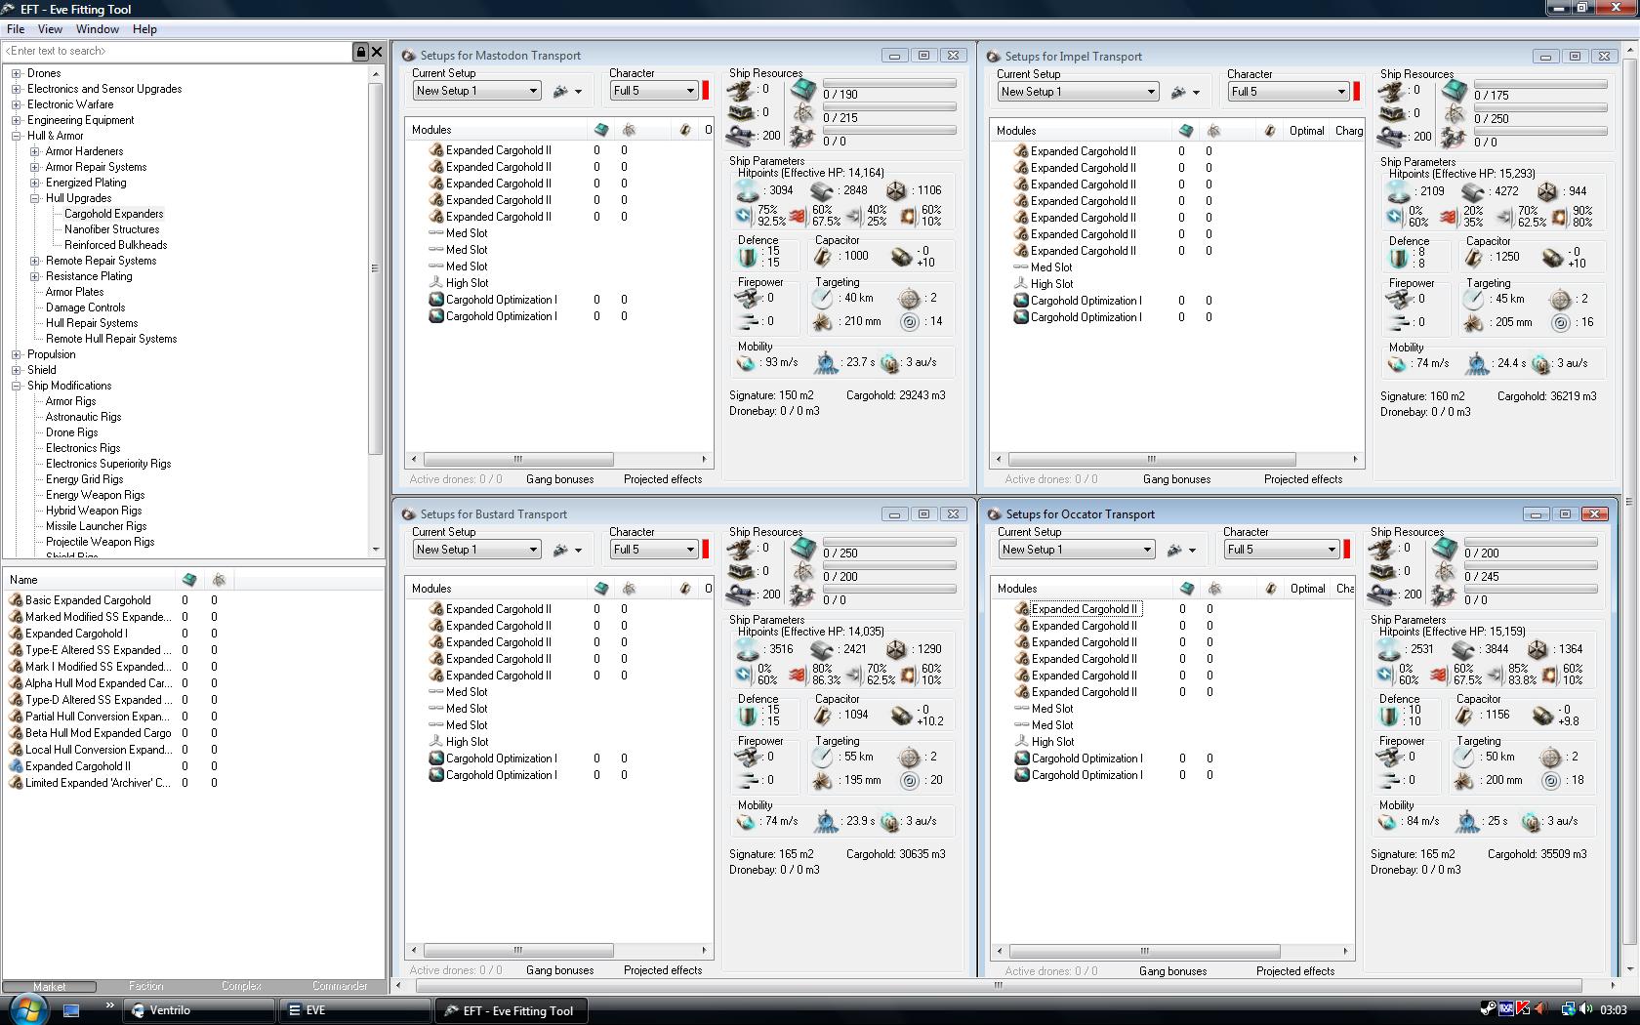This screenshot has width=1640, height=1025.
Task: Click the powergrid column icon in the item list header
Action: [219, 580]
